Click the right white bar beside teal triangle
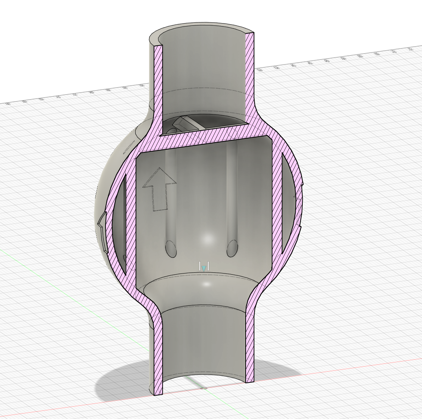422x419 pixels. coord(208,266)
